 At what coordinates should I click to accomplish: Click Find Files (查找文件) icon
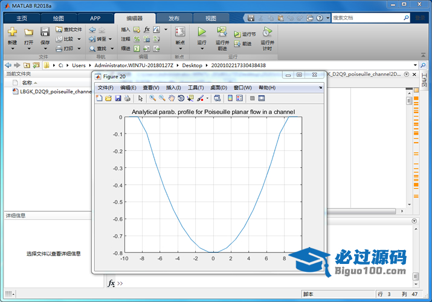point(59,29)
